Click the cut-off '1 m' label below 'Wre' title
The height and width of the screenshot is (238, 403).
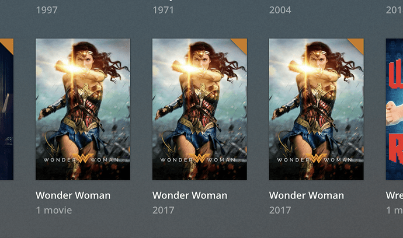click(x=394, y=210)
